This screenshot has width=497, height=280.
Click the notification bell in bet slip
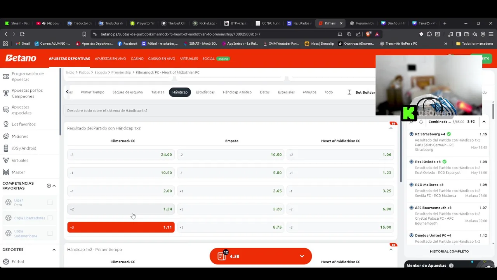tap(421, 122)
